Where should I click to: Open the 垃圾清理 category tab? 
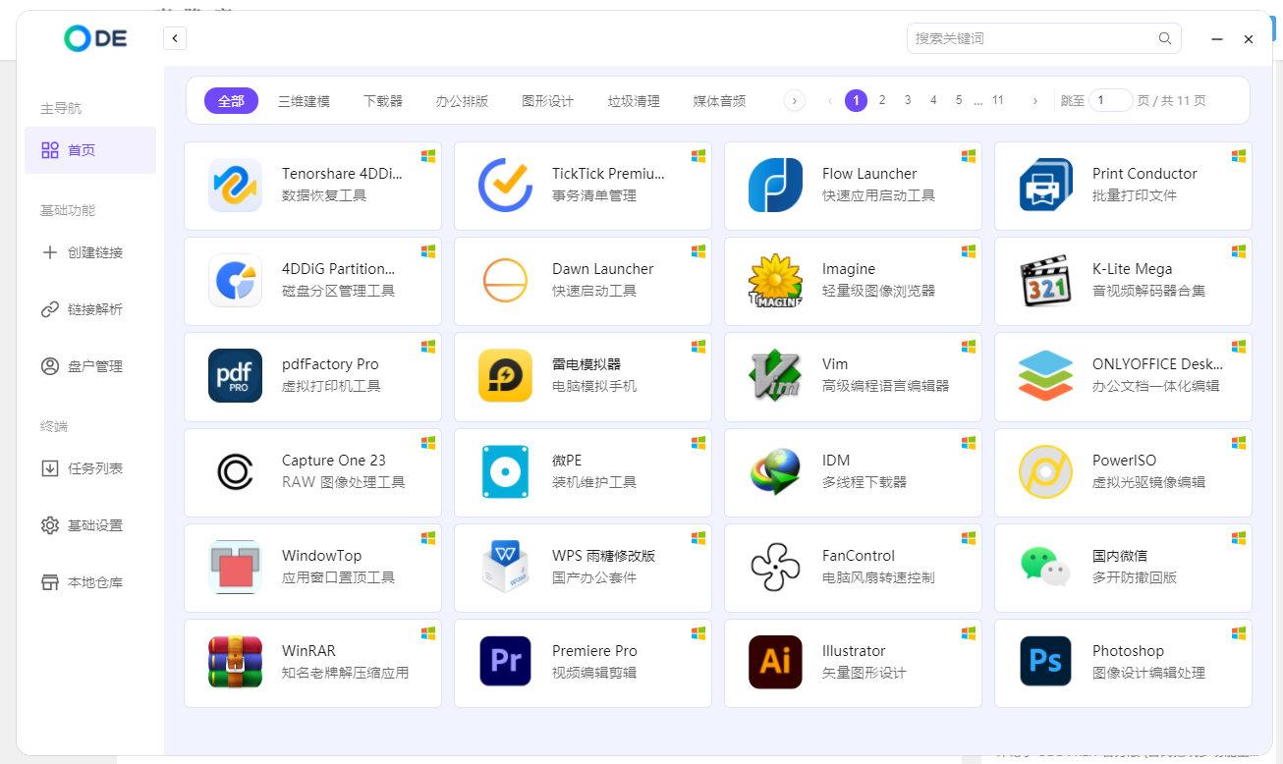click(x=634, y=100)
